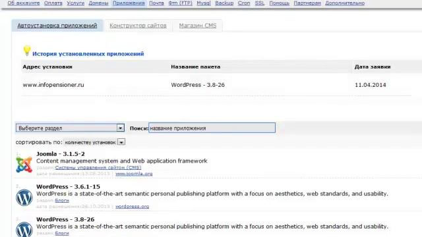Screen dimensions: 422x237
Task: Go to the Mysql section
Action: tap(204, 3)
